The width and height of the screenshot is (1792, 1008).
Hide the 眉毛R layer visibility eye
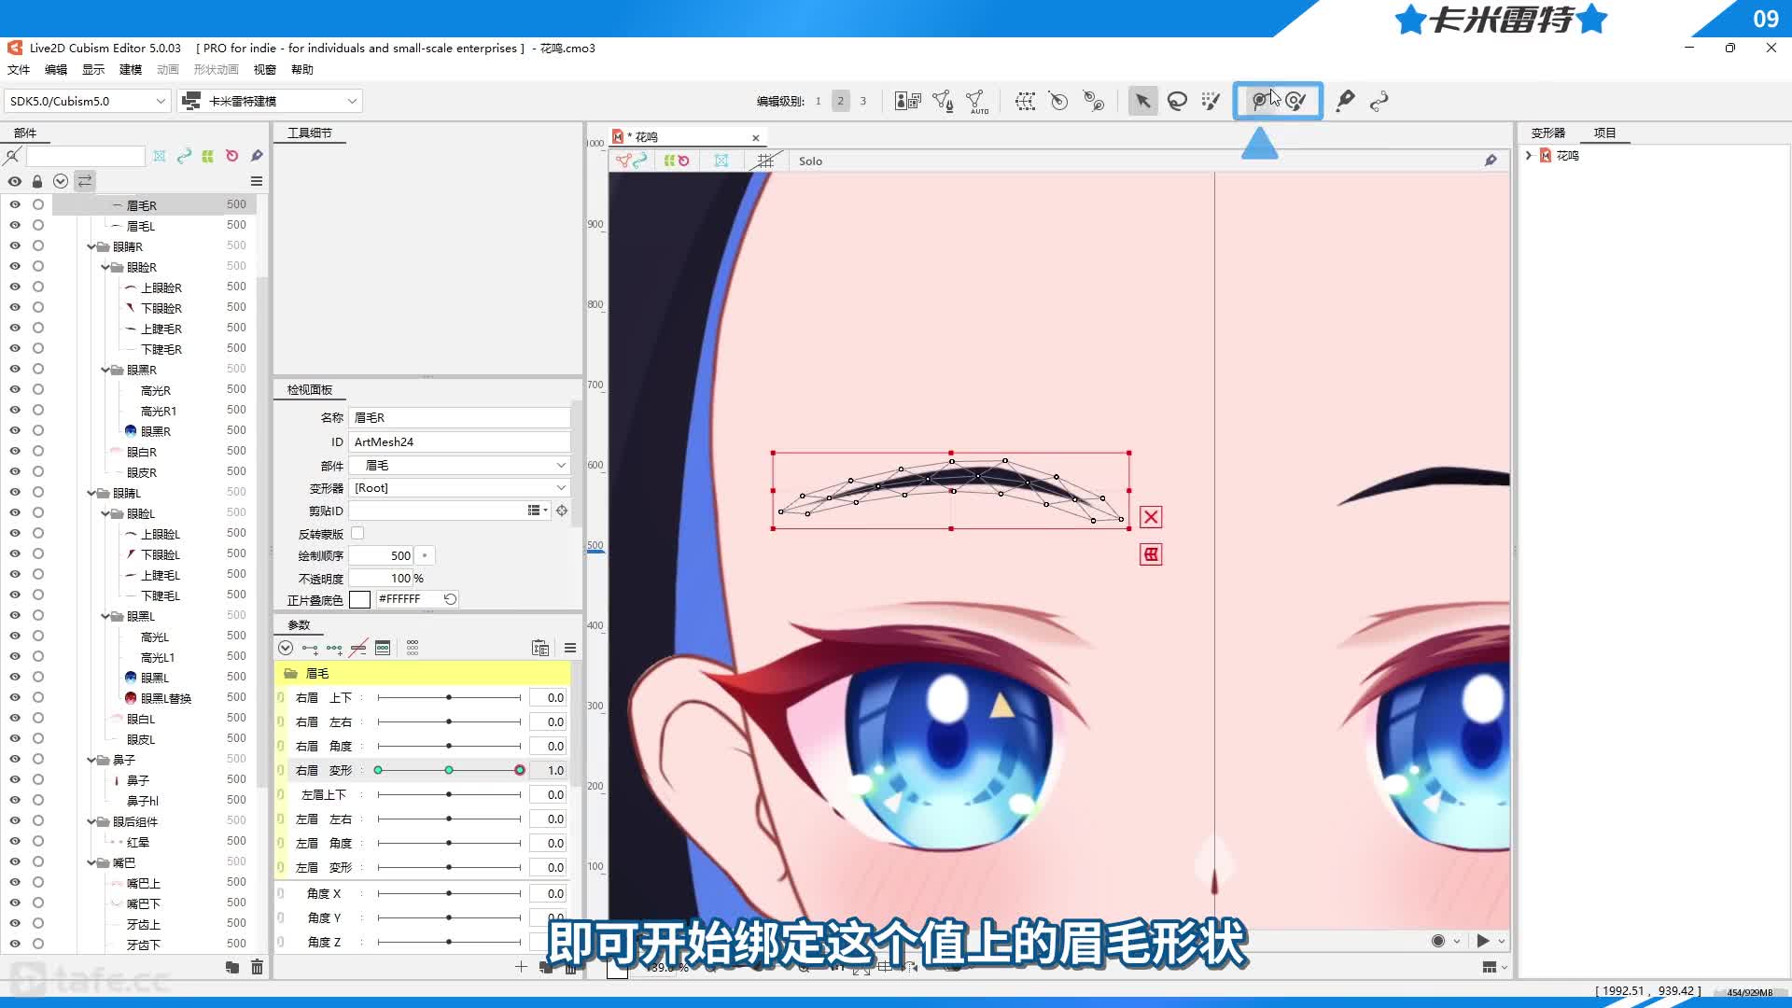click(x=15, y=204)
